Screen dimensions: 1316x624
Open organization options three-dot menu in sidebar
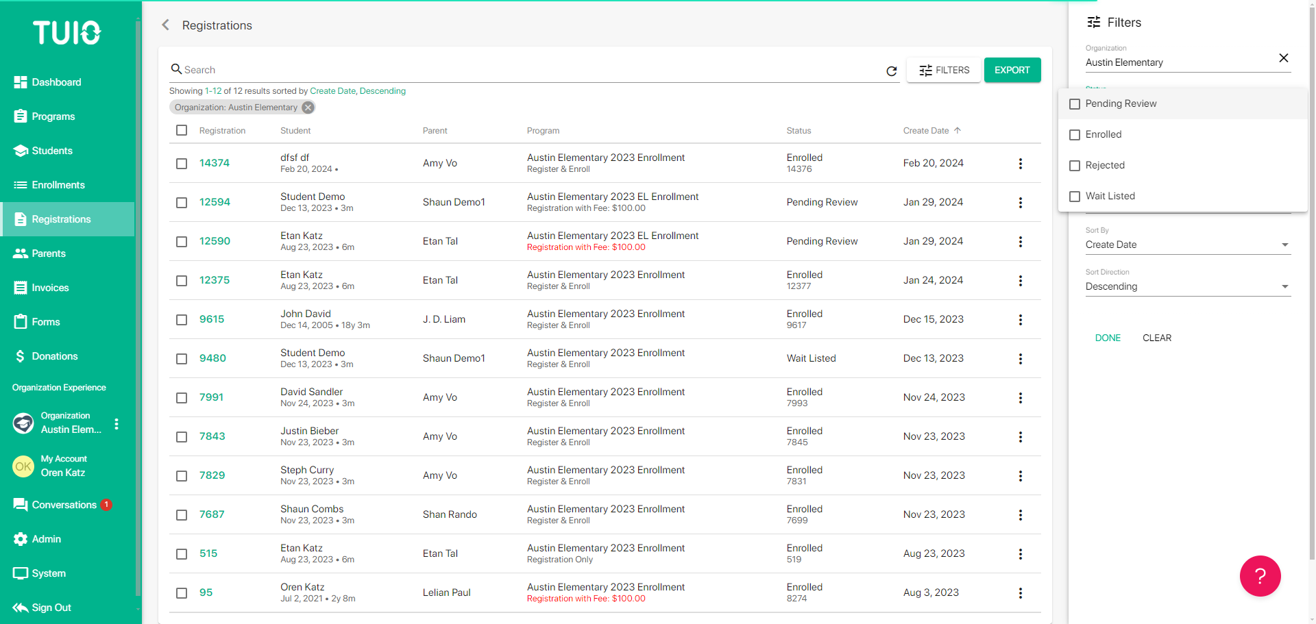point(117,424)
